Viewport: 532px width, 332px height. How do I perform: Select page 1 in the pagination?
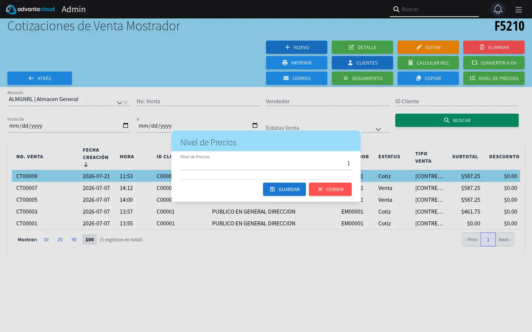pos(488,239)
